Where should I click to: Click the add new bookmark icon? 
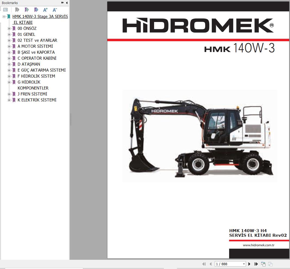tap(26, 10)
